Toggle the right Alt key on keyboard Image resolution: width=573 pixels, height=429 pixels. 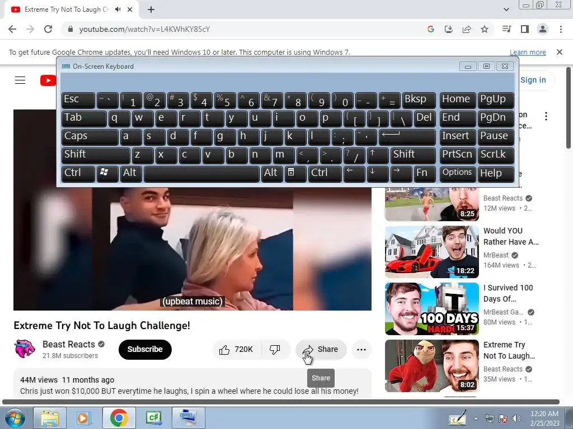coord(272,173)
